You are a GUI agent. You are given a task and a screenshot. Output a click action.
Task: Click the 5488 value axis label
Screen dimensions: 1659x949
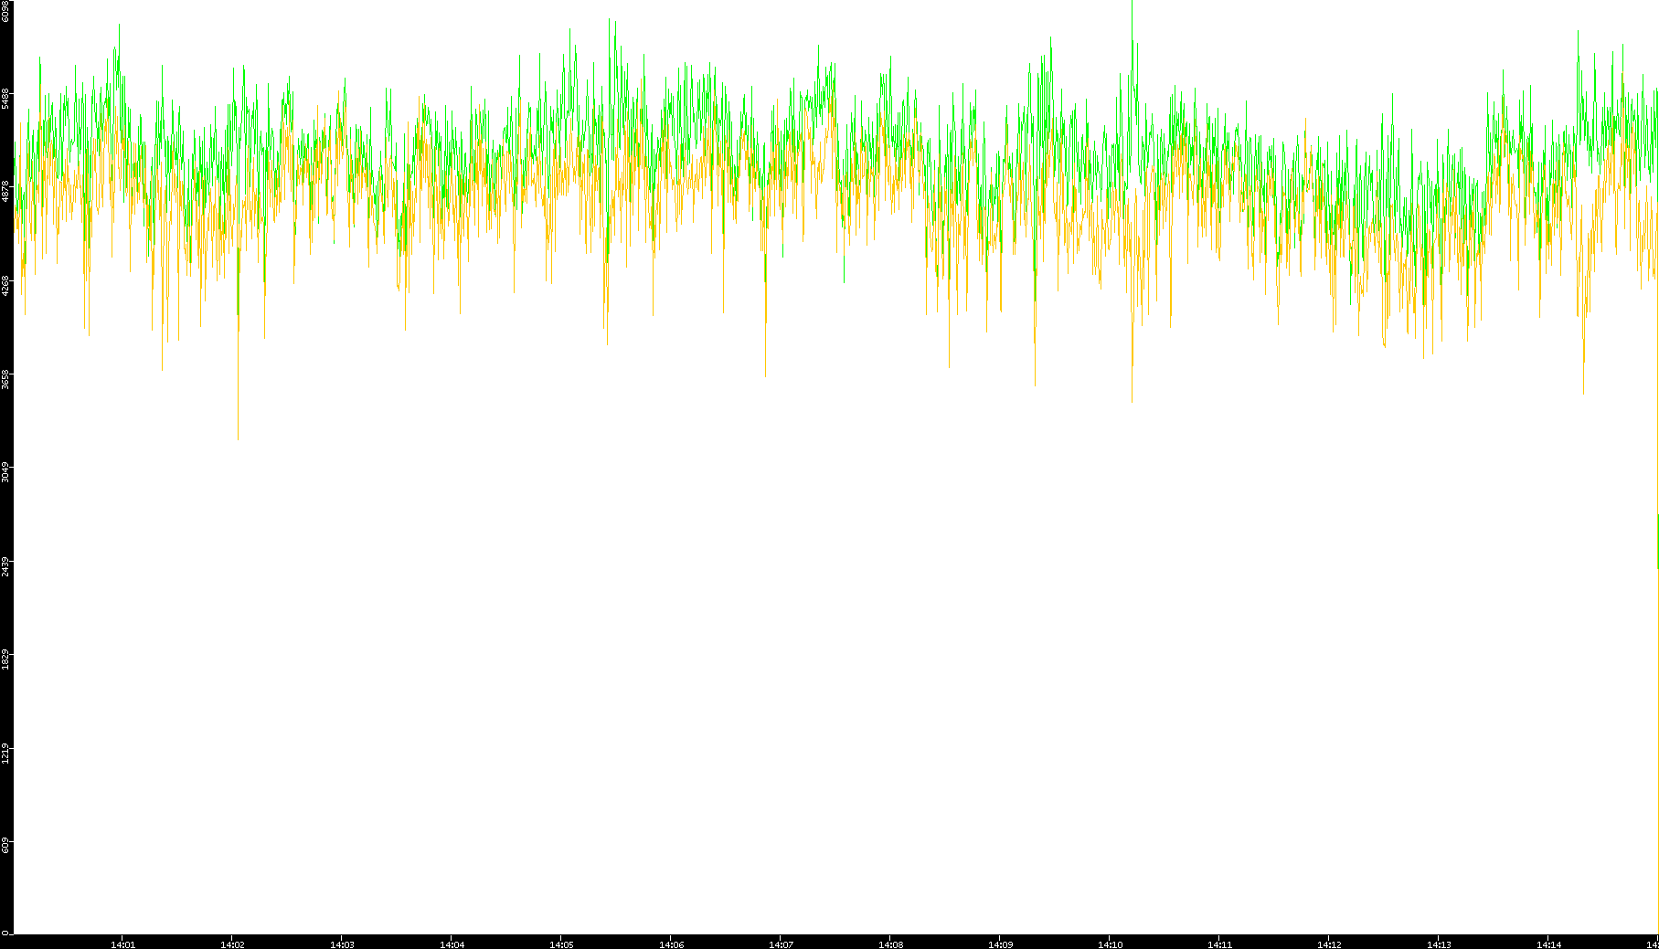tap(5, 99)
